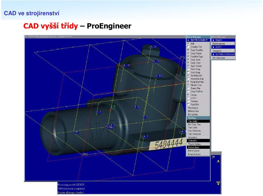Collapse the ENVIRONMENT menu header
This screenshot has height=196, width=263.
[198, 40]
